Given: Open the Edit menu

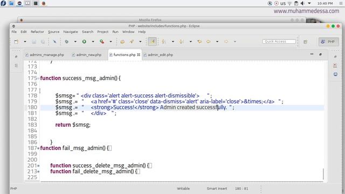Looking at the screenshot, I should [24, 32].
